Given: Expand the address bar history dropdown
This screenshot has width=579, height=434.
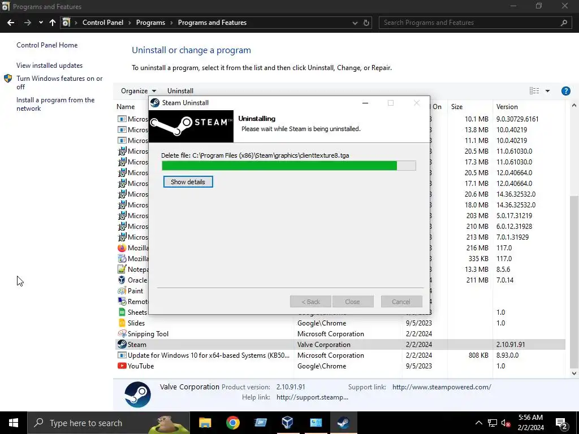Looking at the screenshot, I should (x=355, y=23).
